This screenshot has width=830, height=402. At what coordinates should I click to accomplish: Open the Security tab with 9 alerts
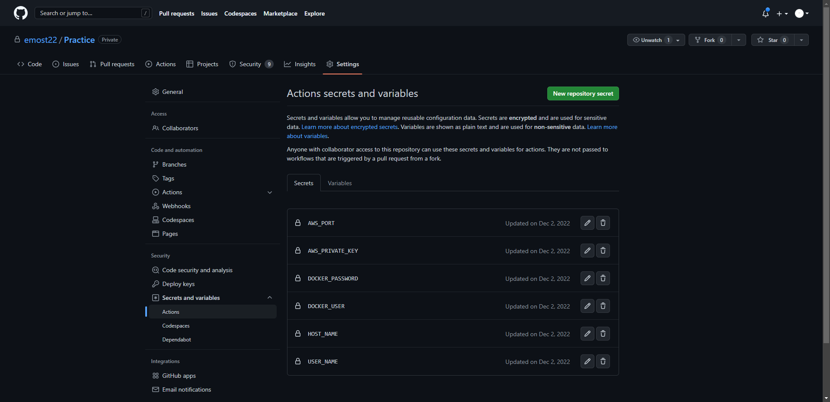(x=251, y=64)
